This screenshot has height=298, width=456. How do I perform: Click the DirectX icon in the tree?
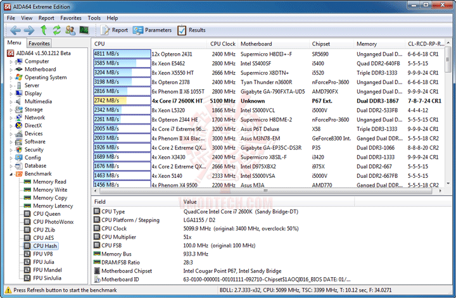(x=19, y=125)
